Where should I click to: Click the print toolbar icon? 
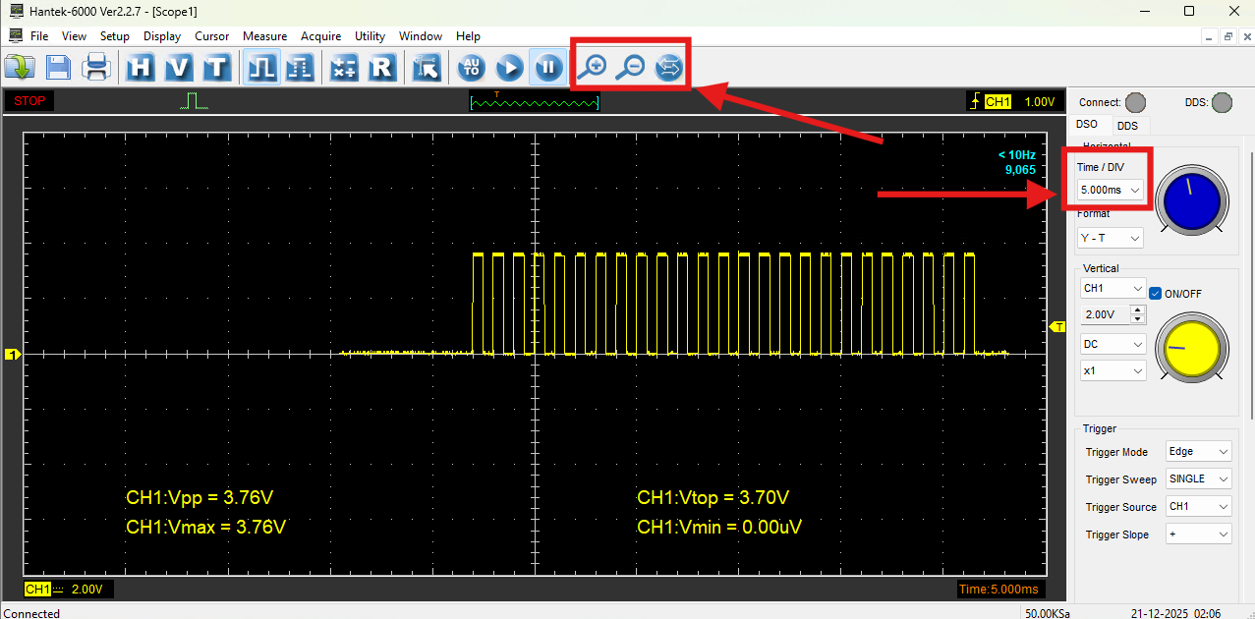pos(96,68)
